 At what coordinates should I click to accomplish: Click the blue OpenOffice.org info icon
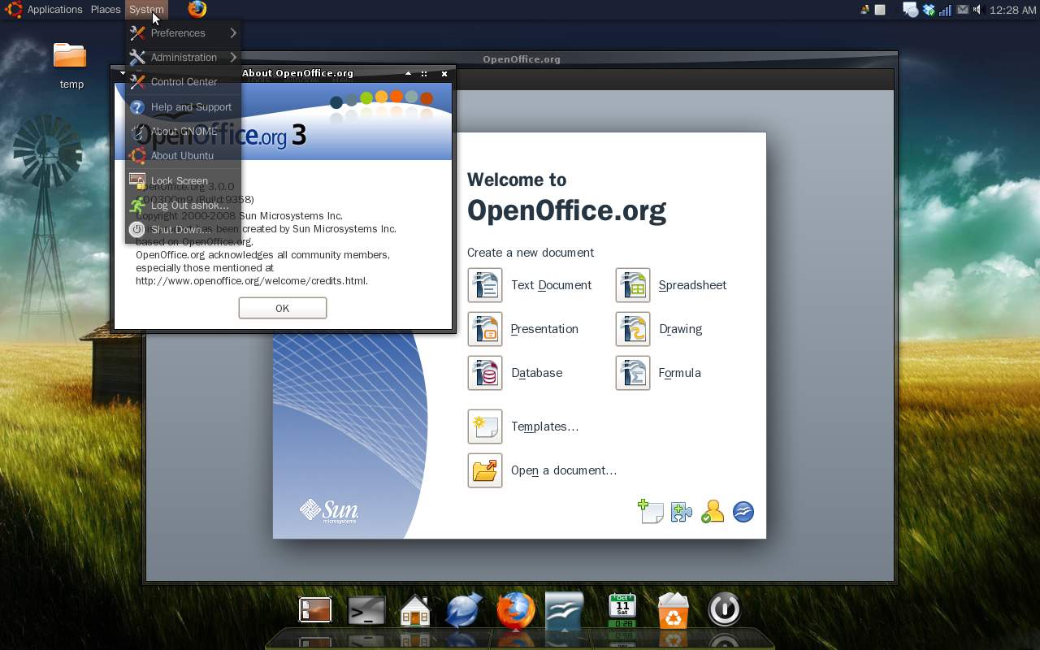(743, 512)
